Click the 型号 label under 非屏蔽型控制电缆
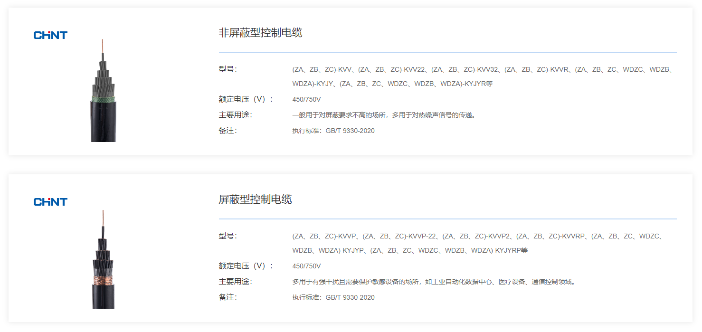Image resolution: width=702 pixels, height=332 pixels. [228, 69]
